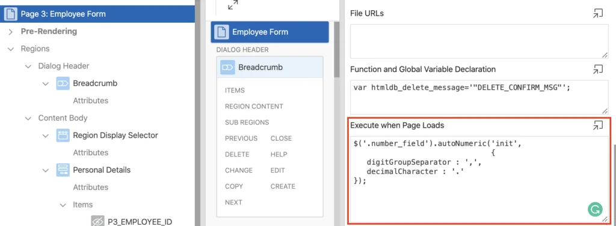Expand the Pre-Rendering tree node
This screenshot has height=226, width=616.
11,32
